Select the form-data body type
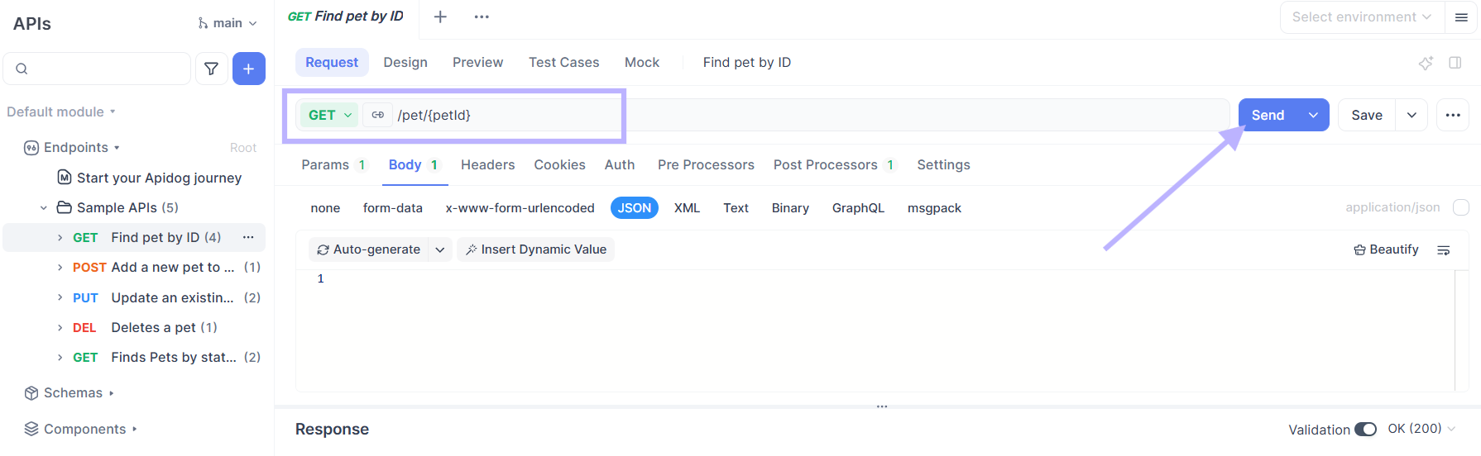This screenshot has height=456, width=1481. point(392,208)
